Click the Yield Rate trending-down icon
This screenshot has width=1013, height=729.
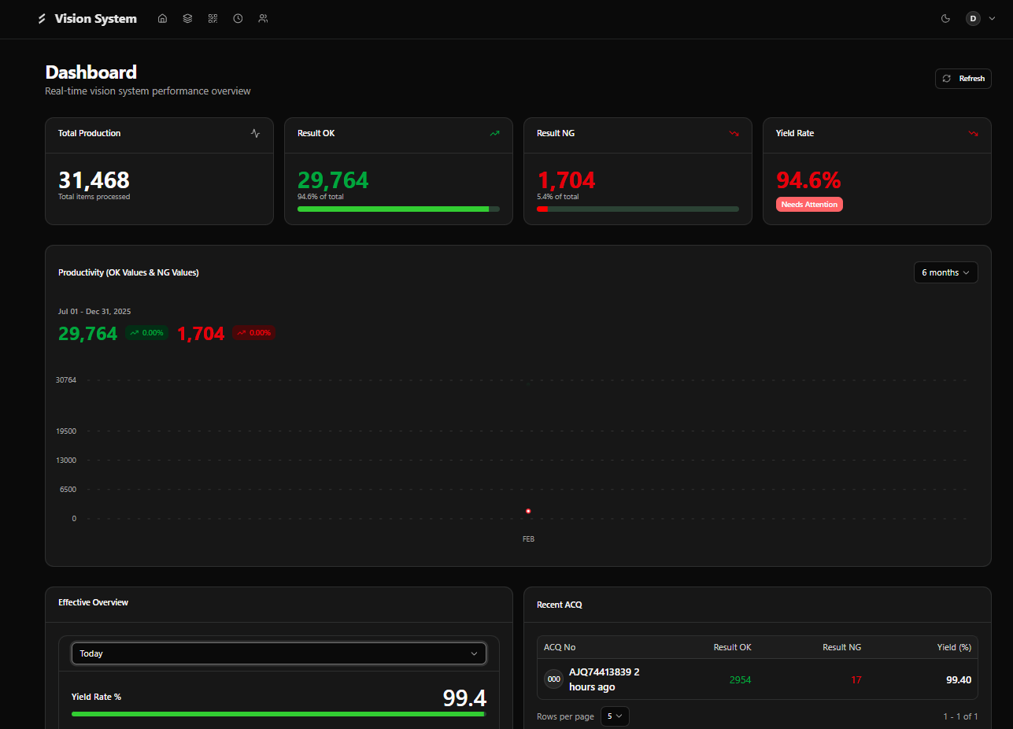[x=973, y=134]
